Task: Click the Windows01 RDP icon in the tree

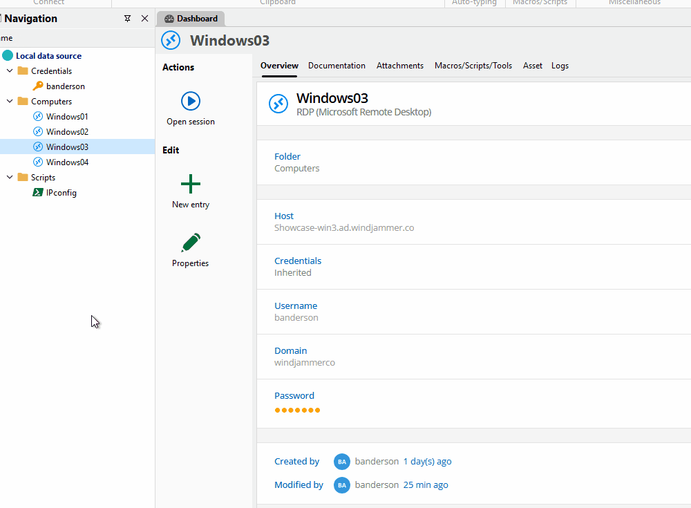Action: pyautogui.click(x=38, y=117)
